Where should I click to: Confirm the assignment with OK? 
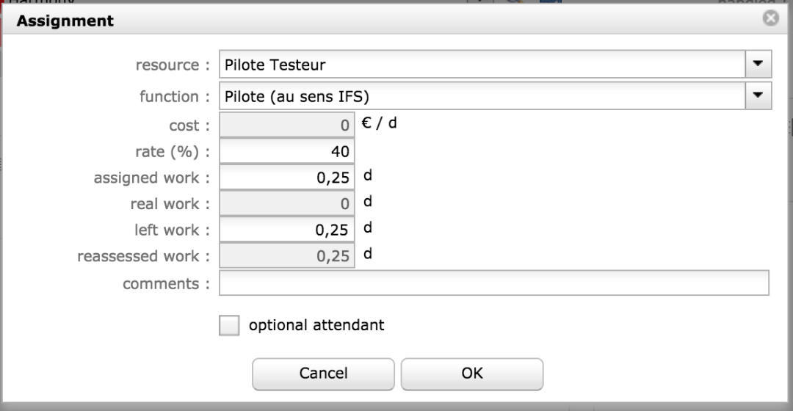click(x=471, y=374)
